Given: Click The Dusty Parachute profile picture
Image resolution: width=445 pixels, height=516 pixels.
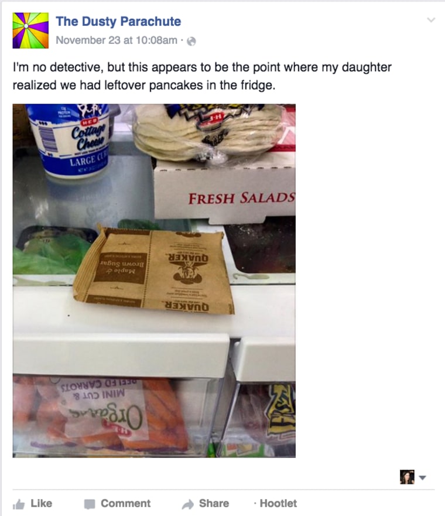Looking at the screenshot, I should pos(30,30).
